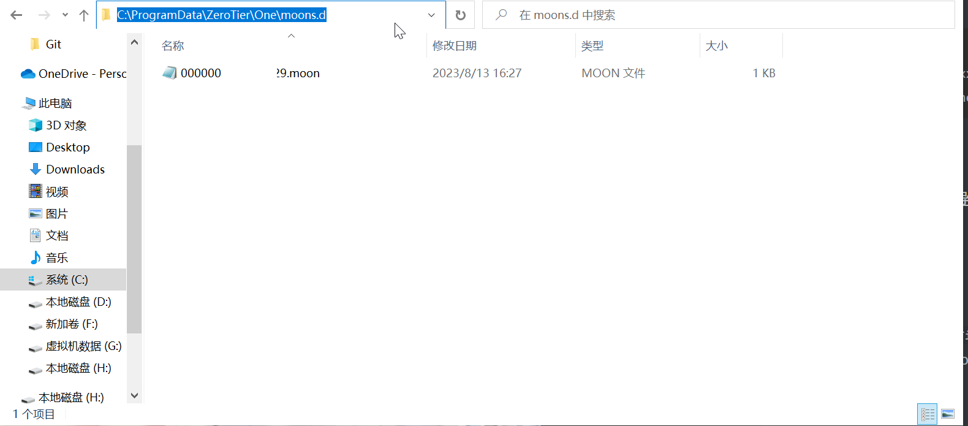
Task: Sort files by 大小 column
Action: point(717,46)
